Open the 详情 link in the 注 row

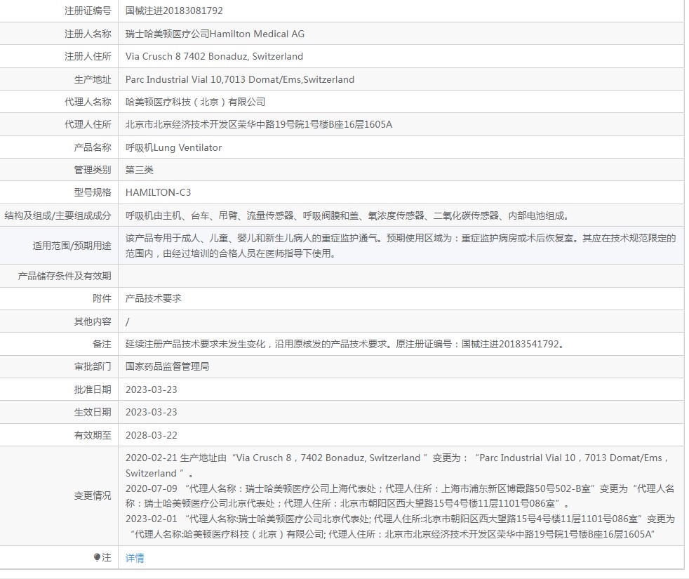point(135,558)
